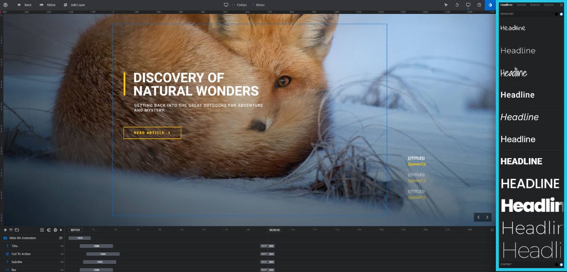Image resolution: width=567 pixels, height=272 pixels.
Task: Switch to the Headlines tab
Action: 506,5
